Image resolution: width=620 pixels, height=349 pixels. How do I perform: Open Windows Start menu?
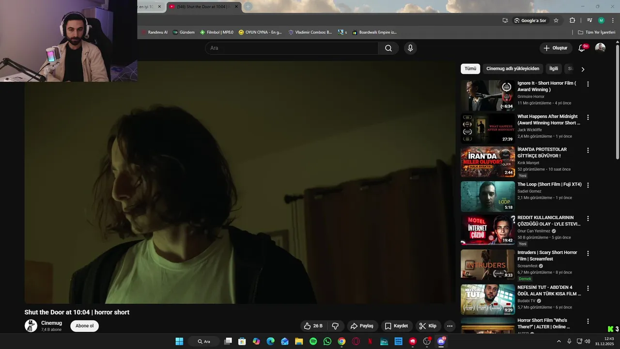click(179, 341)
